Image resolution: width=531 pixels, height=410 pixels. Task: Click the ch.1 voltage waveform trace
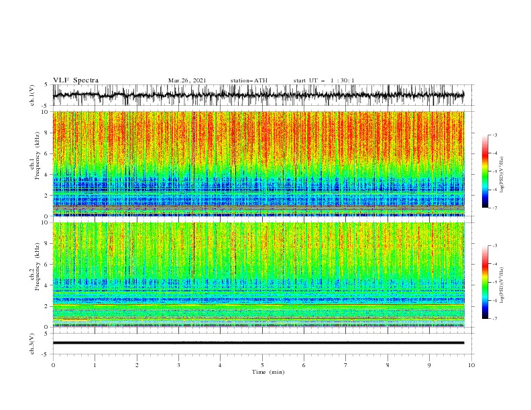(258, 95)
